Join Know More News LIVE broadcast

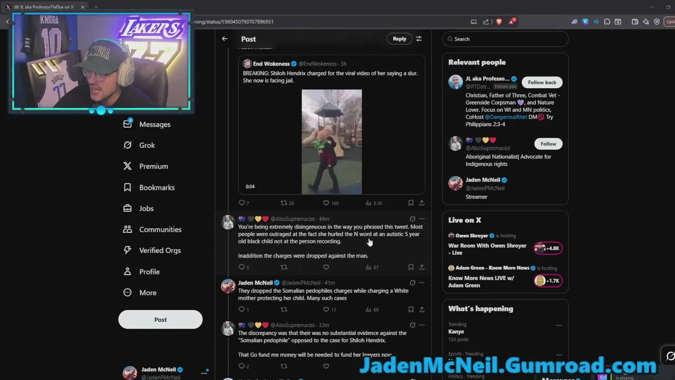coord(548,281)
